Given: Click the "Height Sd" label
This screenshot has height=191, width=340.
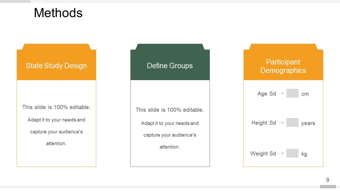Looking at the screenshot, I should tap(264, 123).
